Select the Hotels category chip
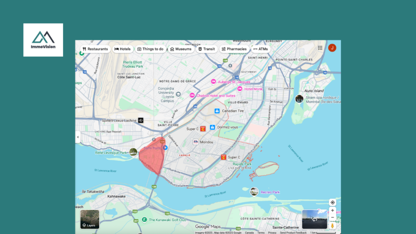The width and height of the screenshot is (416, 234). tap(123, 49)
